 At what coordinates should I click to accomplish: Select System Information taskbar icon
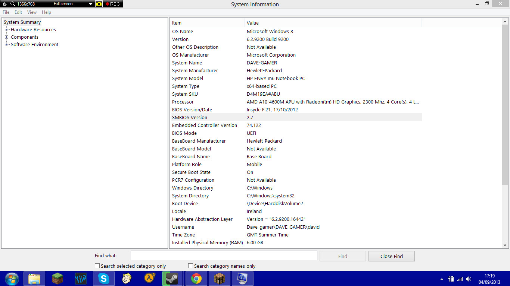[243, 279]
